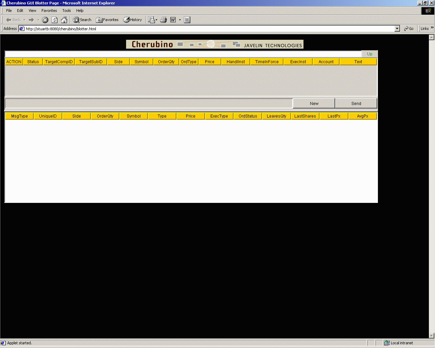Refresh the page using the toolbar icon
The width and height of the screenshot is (435, 348).
coord(54,20)
